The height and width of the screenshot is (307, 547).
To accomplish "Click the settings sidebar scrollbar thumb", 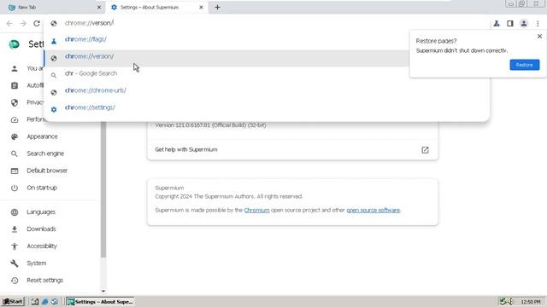I will 103,189.
